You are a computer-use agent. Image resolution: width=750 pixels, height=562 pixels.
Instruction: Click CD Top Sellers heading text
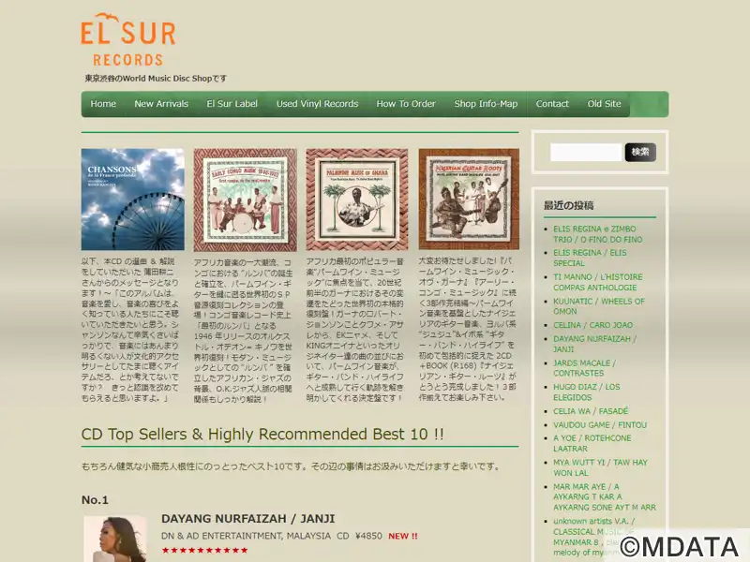pos(262,434)
